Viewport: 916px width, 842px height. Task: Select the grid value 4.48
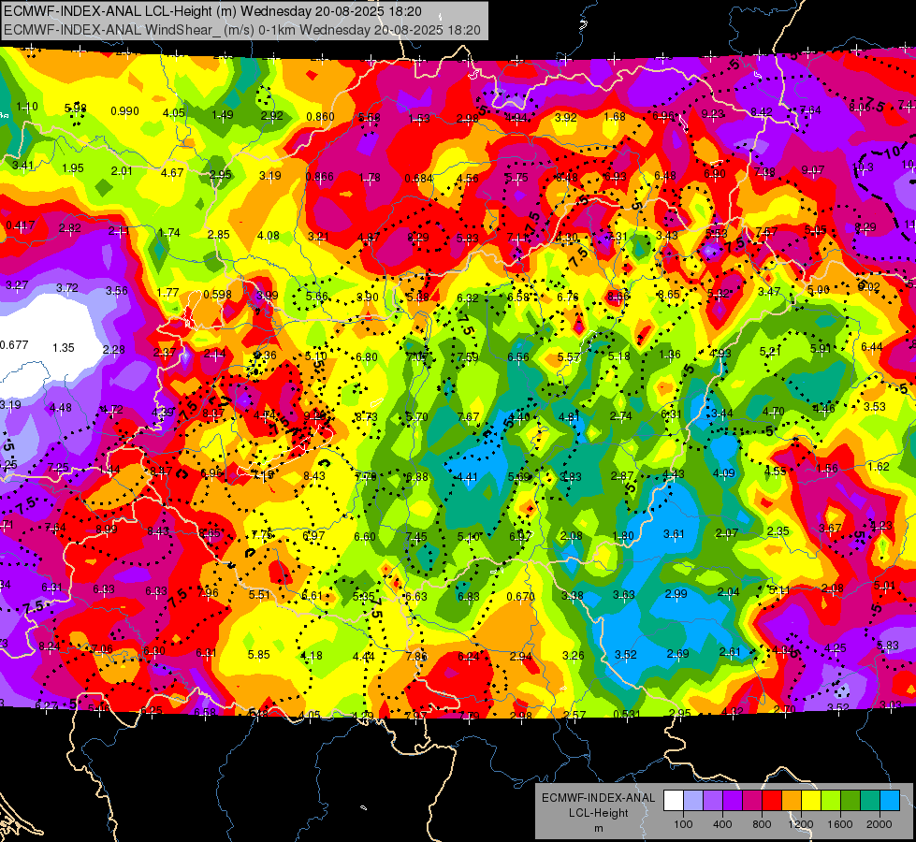[61, 408]
